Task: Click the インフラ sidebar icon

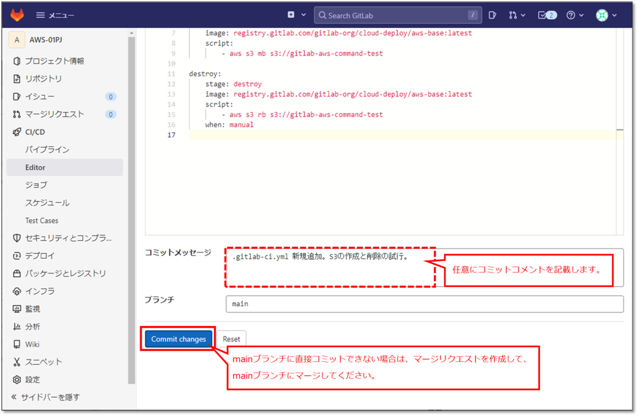Action: point(16,291)
